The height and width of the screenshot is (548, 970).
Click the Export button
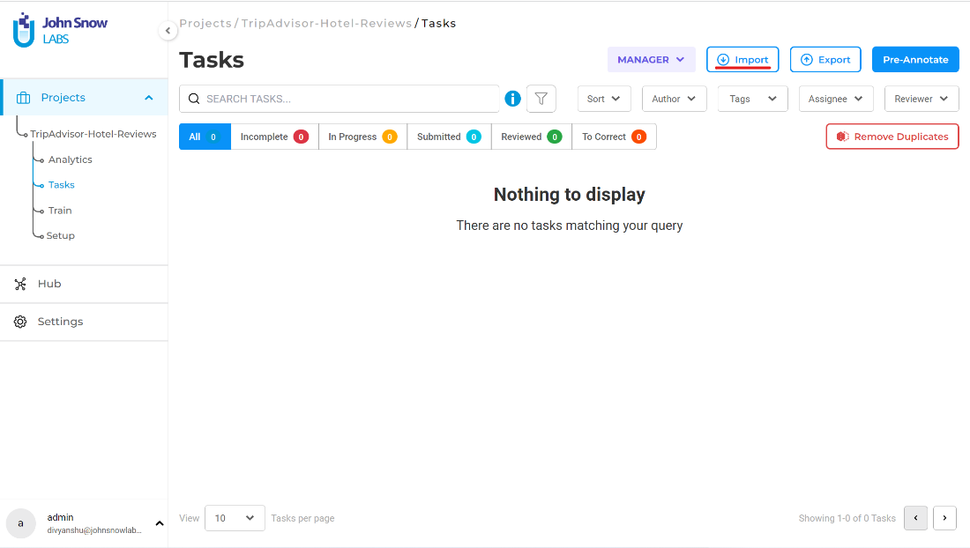(x=825, y=59)
